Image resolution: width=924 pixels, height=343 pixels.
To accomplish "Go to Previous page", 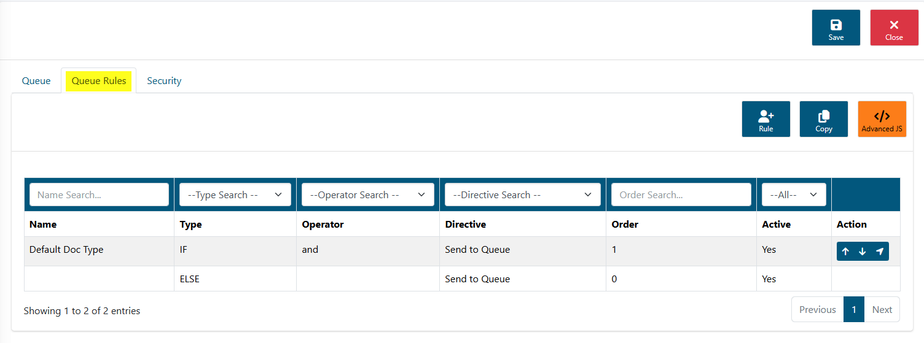I will click(x=817, y=309).
